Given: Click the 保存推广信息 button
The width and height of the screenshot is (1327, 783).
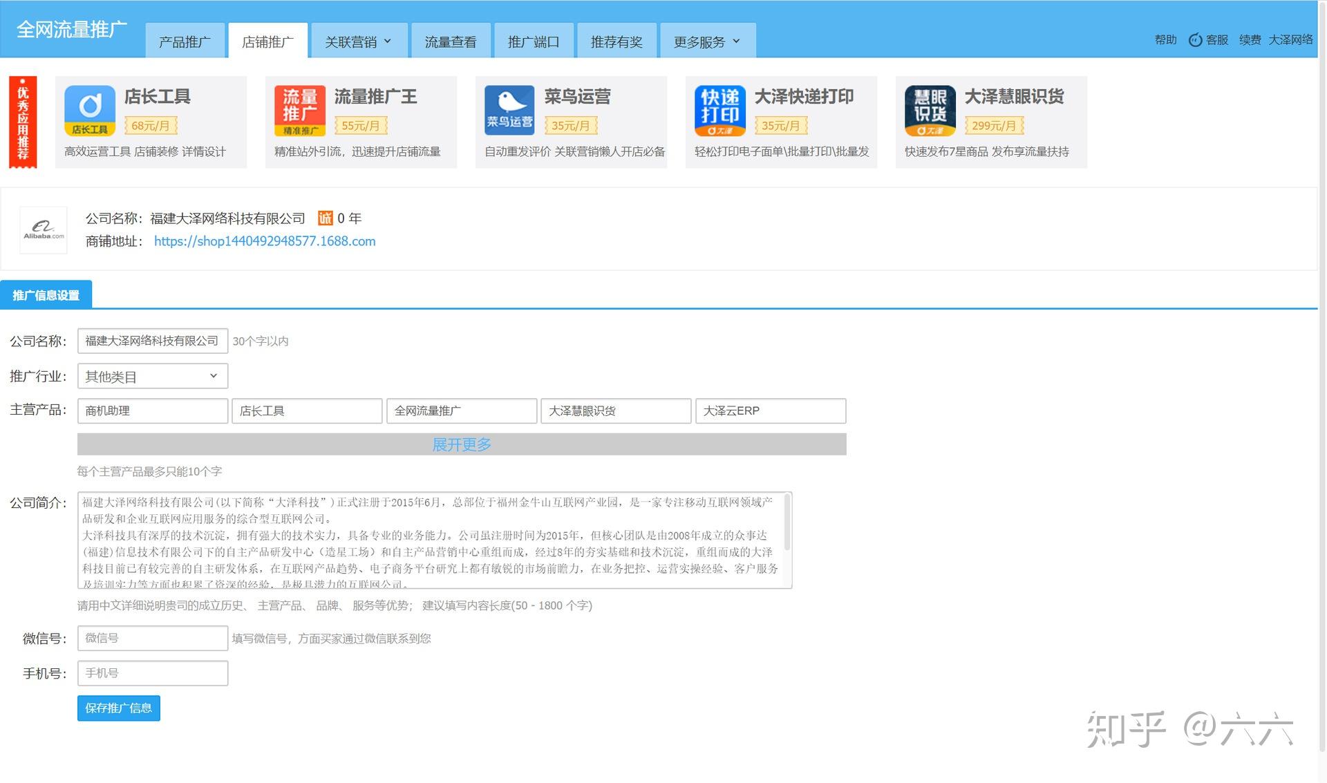Looking at the screenshot, I should (119, 708).
